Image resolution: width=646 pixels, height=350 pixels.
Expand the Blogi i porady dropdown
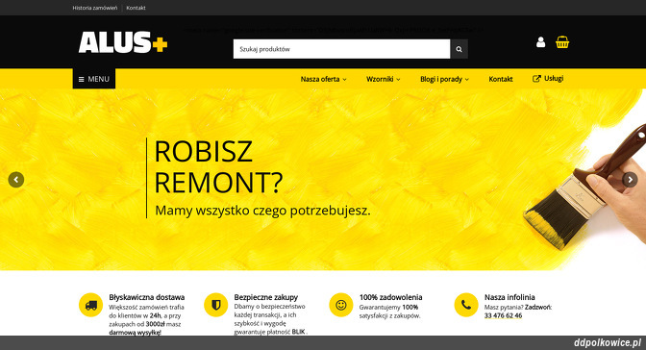tap(444, 79)
